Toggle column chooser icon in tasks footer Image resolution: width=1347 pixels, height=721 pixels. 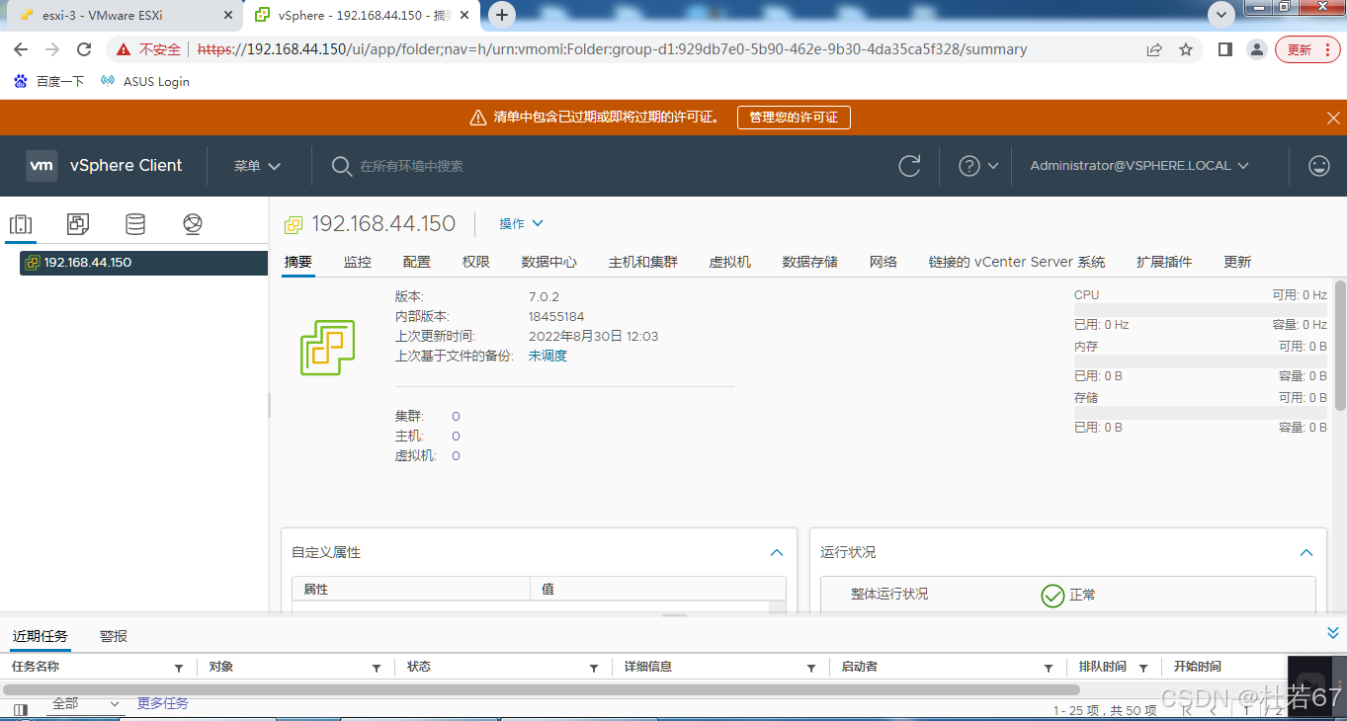coord(21,709)
